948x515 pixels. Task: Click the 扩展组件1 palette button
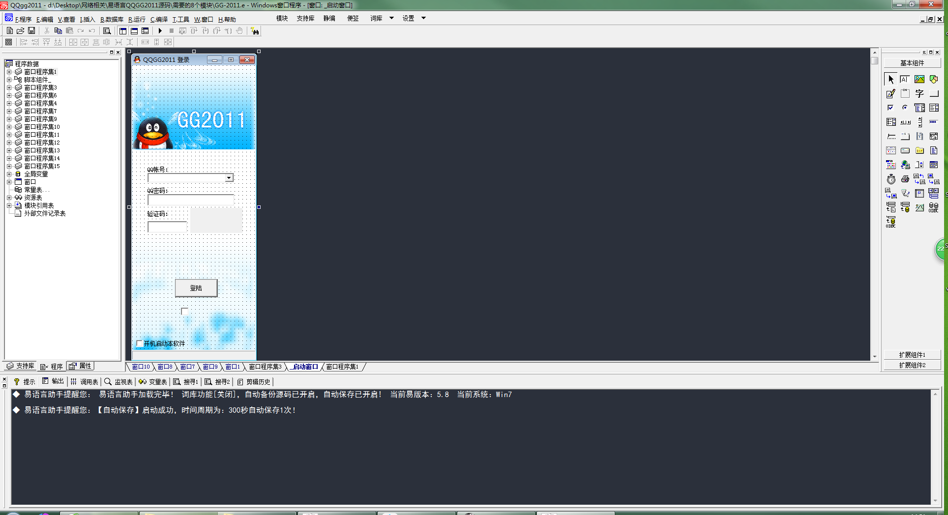912,355
